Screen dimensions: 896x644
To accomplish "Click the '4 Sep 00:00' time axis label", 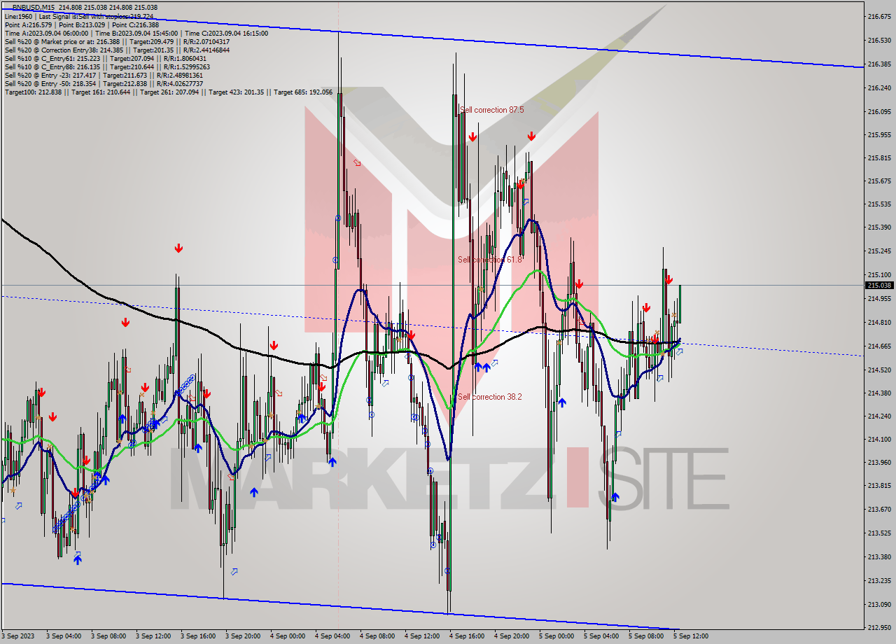I will [287, 636].
